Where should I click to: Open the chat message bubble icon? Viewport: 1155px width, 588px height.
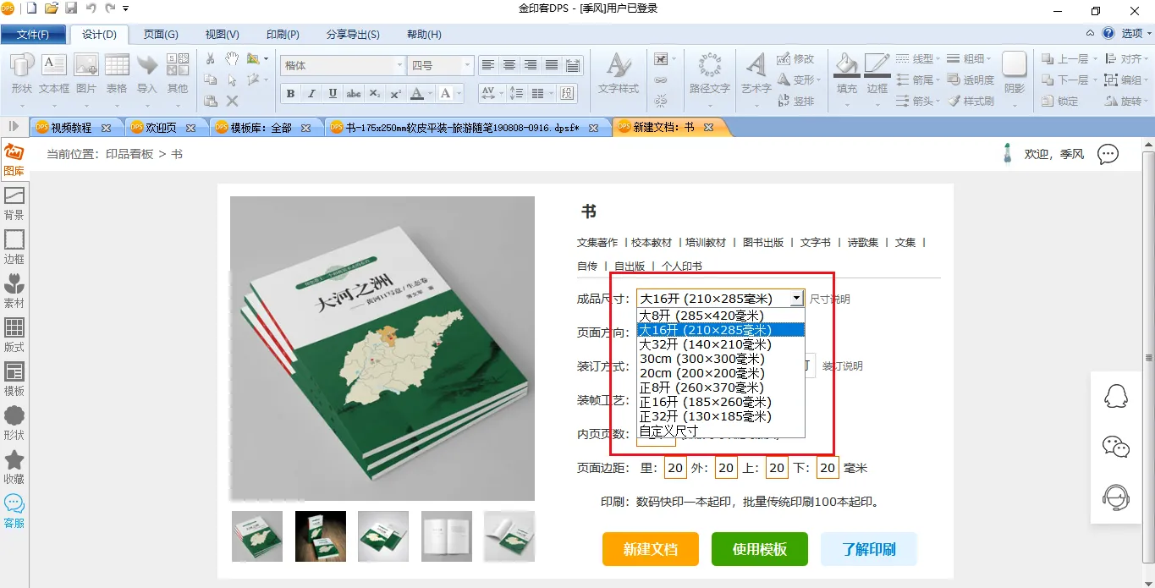(x=1108, y=154)
